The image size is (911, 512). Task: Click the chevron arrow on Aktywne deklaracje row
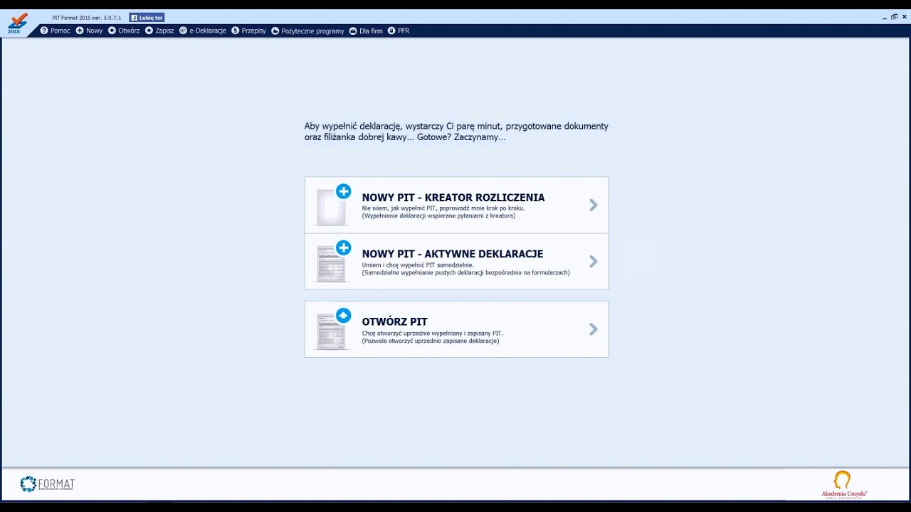point(594,261)
